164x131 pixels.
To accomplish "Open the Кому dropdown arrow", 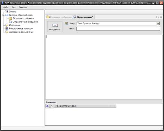I will [x=158, y=24].
